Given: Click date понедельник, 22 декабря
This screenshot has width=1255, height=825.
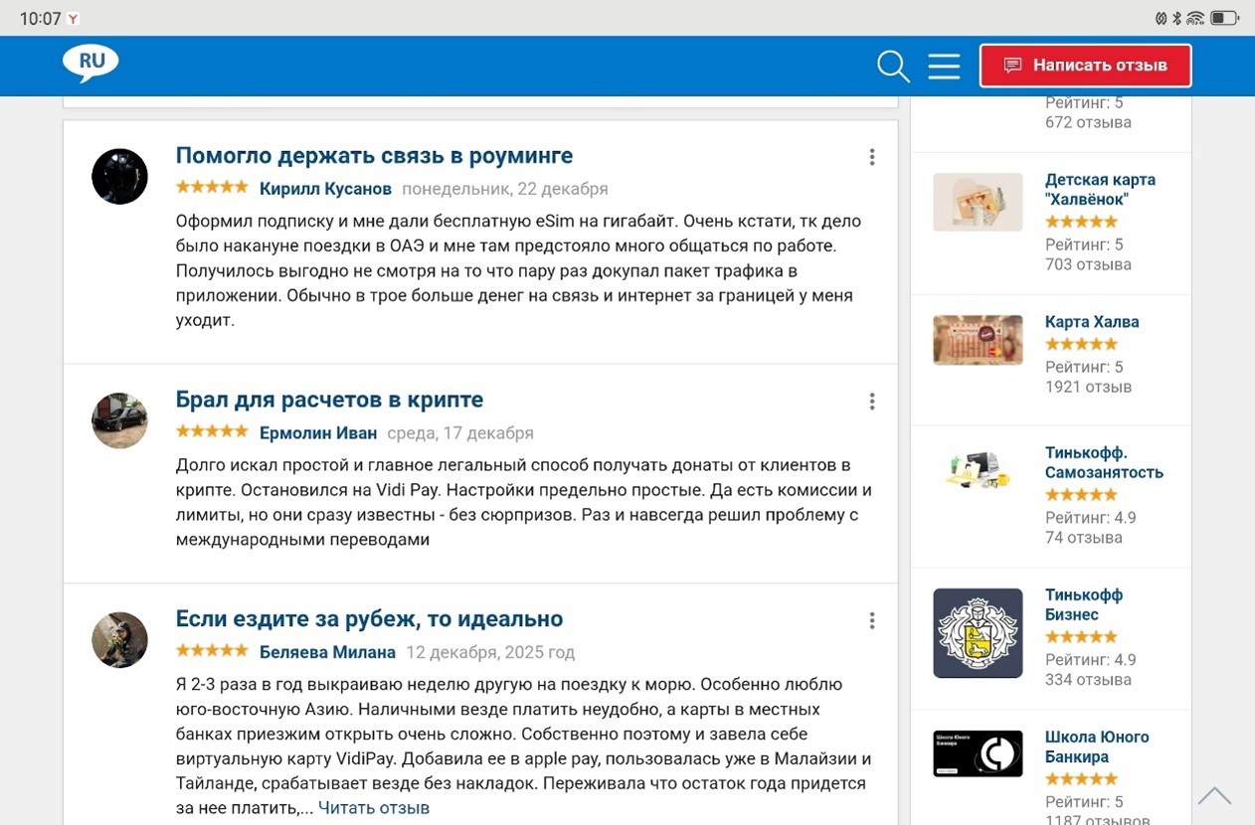Looking at the screenshot, I should pyautogui.click(x=505, y=189).
